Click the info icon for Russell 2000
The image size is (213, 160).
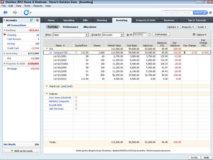click(x=76, y=105)
